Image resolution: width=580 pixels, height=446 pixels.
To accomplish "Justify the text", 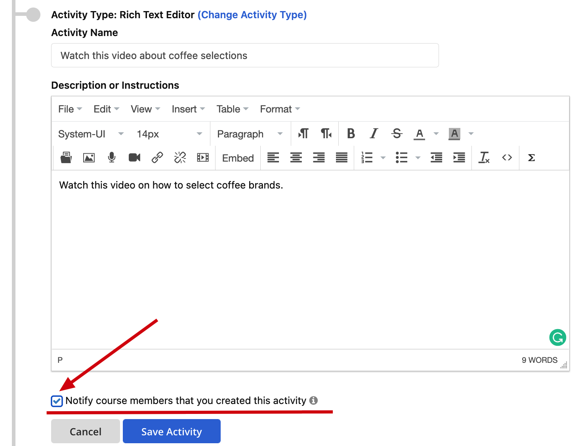I will (x=342, y=158).
